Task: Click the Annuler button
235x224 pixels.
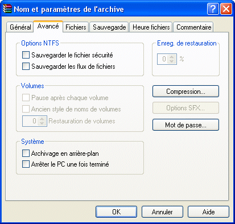Action: [162, 211]
